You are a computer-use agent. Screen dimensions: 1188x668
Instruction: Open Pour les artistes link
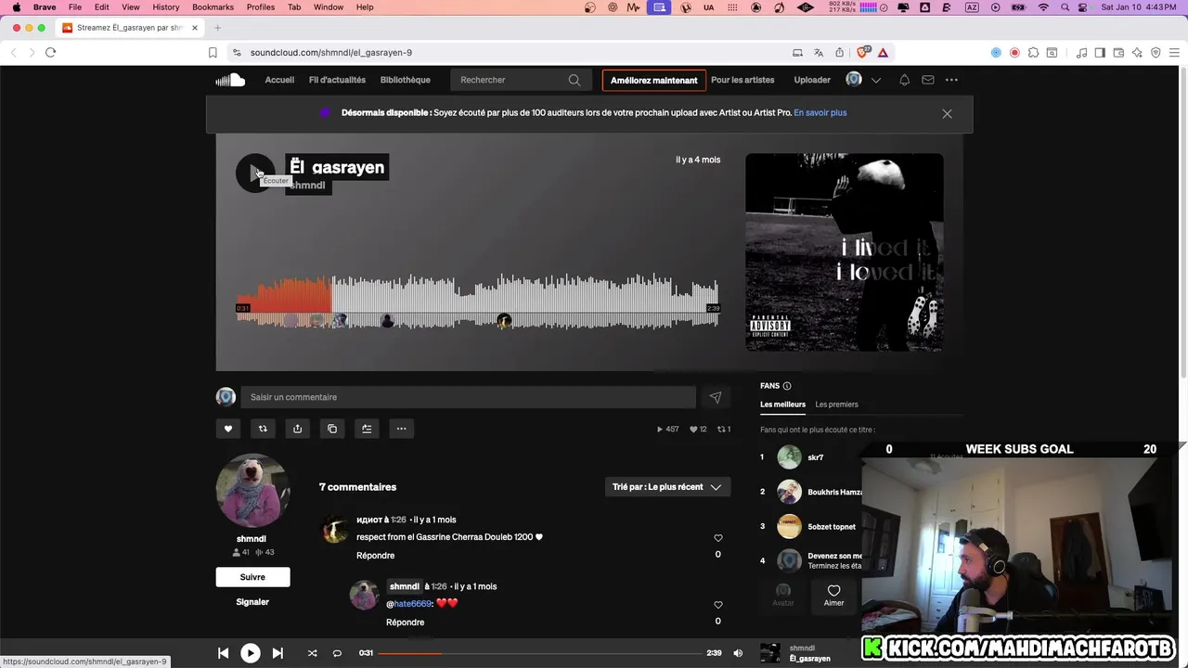pos(742,80)
